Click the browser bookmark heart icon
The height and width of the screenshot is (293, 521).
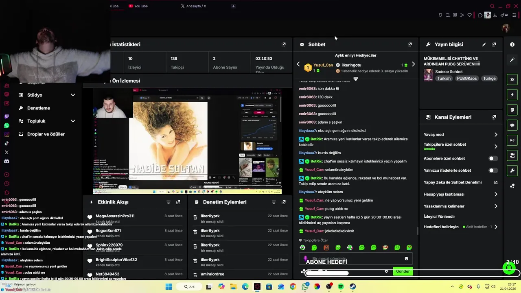coord(469,15)
